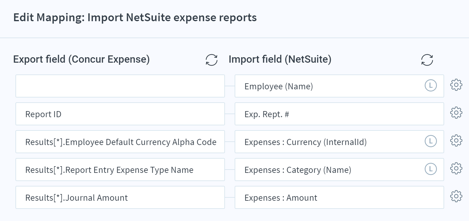Open settings gear for Expenses : Amount mapping
Image resolution: width=469 pixels, height=221 pixels.
pos(456,196)
